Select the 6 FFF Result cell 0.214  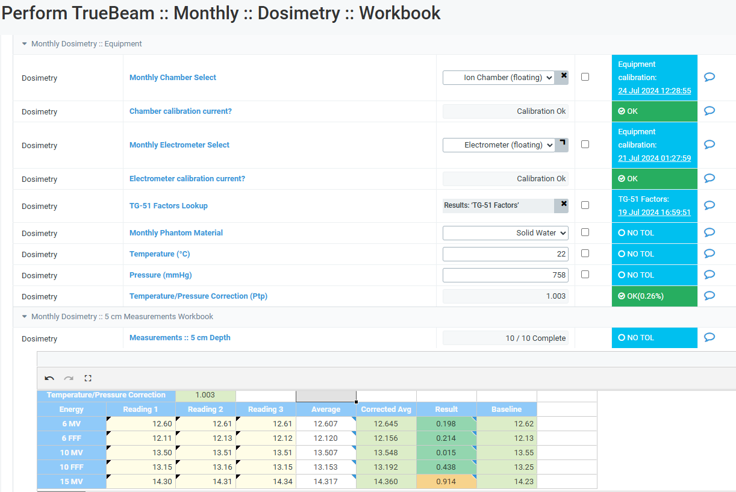446,438
